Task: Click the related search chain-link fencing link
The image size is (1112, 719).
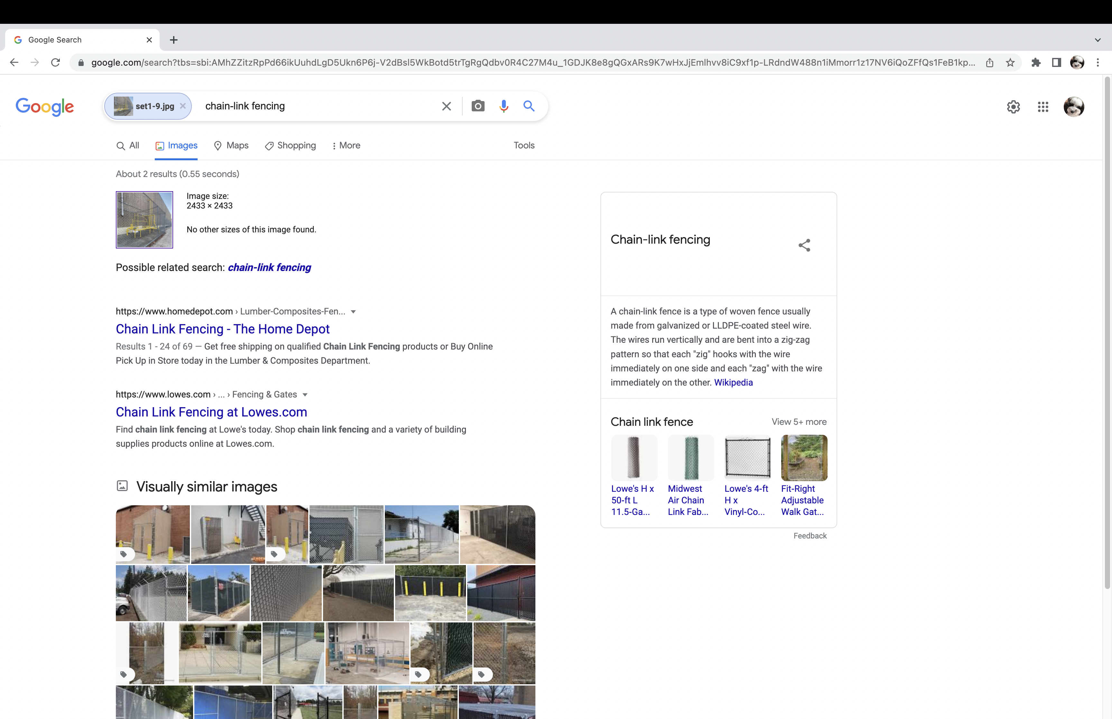Action: (x=269, y=267)
